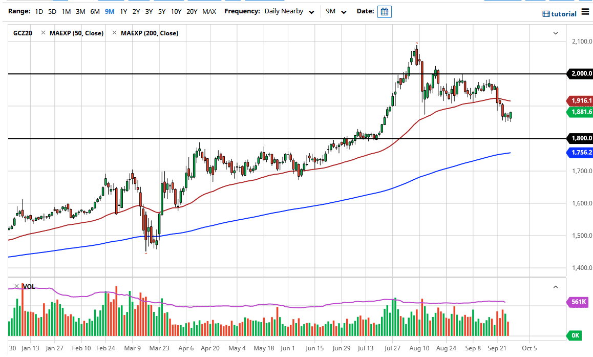Remove the MAEXP (50, Close) indicator
This screenshot has height=357, width=593.
[43, 33]
